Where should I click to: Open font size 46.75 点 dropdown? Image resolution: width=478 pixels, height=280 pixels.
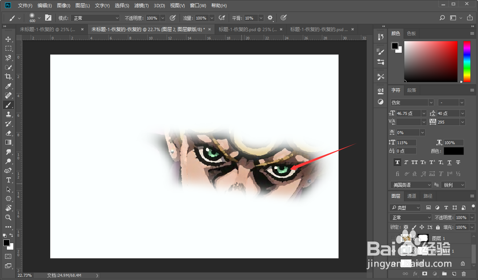click(x=424, y=113)
